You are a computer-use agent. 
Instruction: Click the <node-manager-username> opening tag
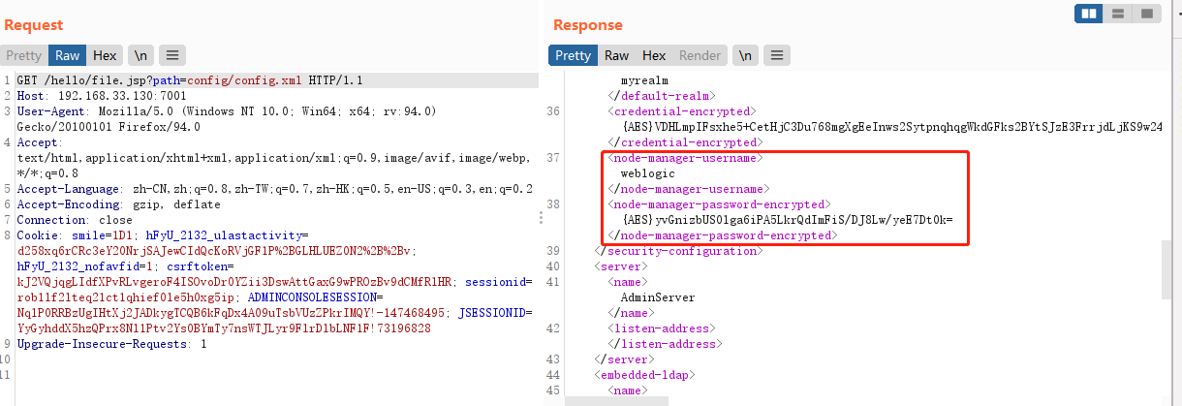[x=684, y=158]
